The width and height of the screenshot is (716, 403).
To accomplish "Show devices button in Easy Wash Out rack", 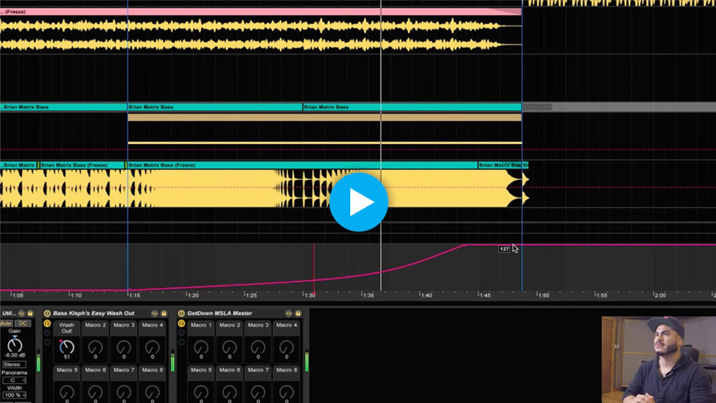I will 47,342.
